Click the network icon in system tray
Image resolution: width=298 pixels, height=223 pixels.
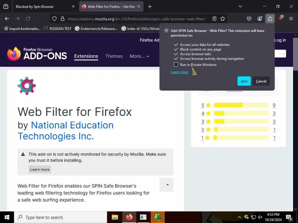click(x=253, y=217)
